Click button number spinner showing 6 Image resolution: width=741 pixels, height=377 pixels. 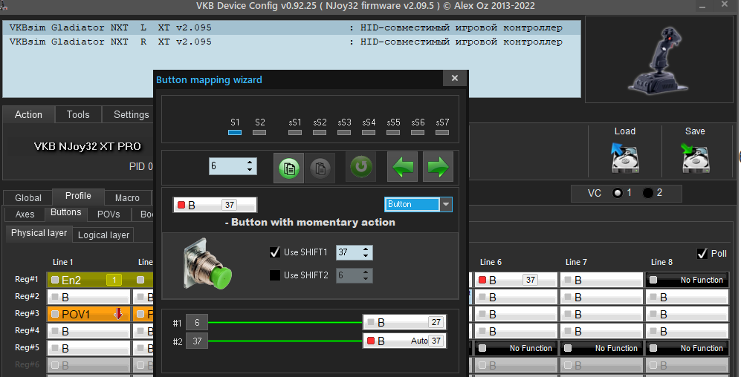pyautogui.click(x=233, y=166)
